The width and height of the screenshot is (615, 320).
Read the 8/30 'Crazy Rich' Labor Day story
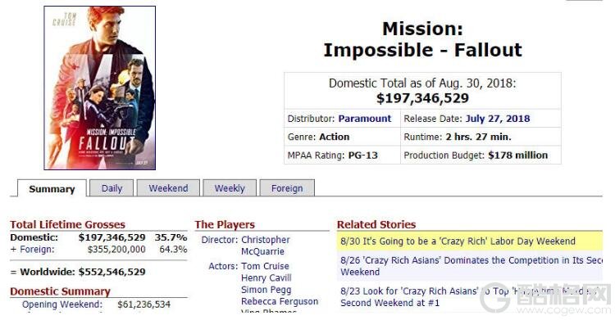pyautogui.click(x=458, y=241)
